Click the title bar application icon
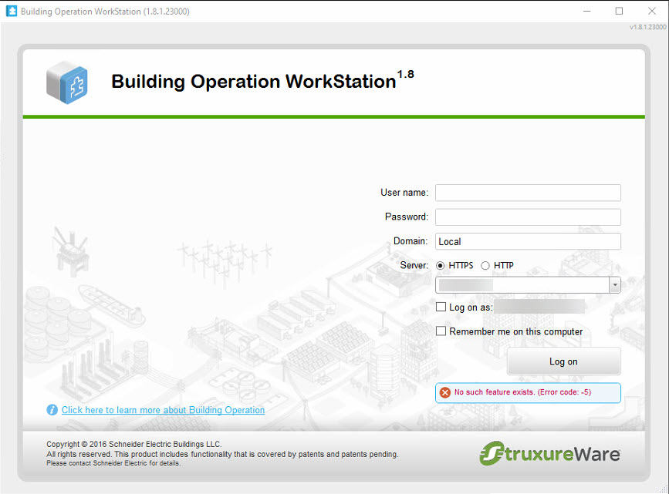 (12, 11)
